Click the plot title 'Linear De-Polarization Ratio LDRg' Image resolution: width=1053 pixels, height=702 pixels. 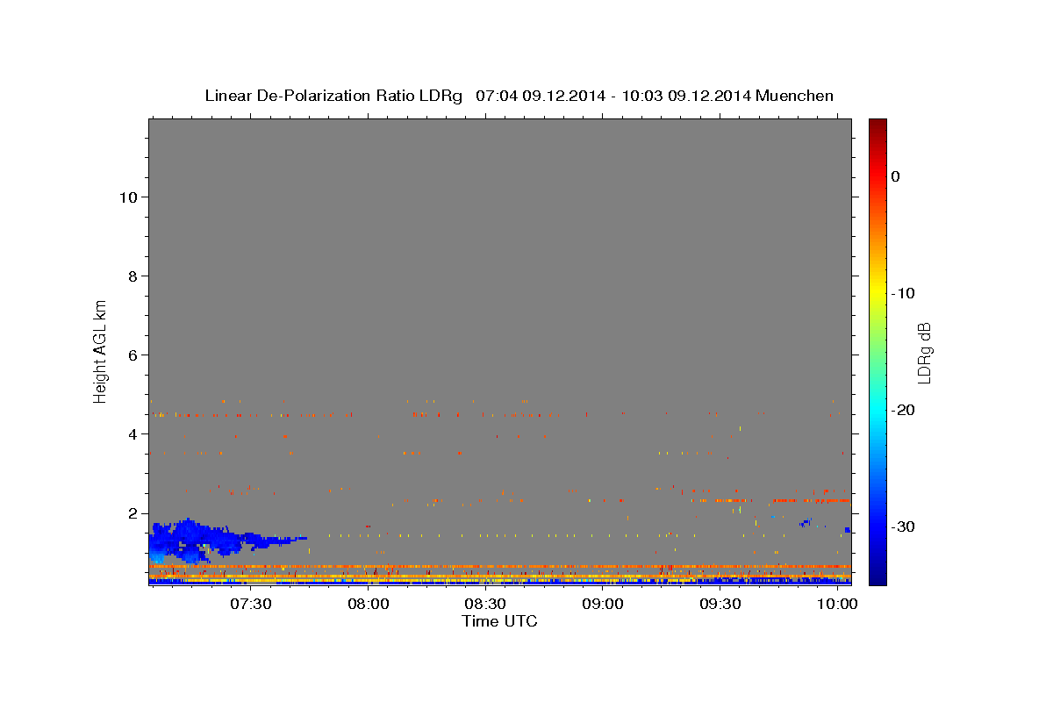(333, 96)
